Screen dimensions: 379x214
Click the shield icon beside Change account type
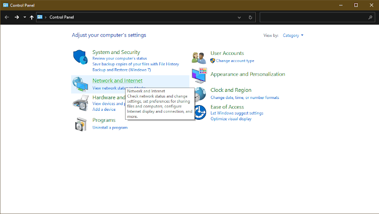coord(212,61)
